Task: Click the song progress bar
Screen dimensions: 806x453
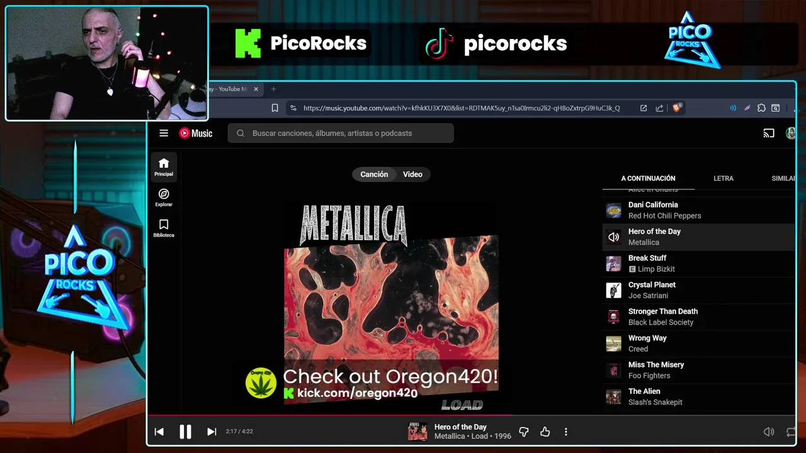Action: click(x=471, y=415)
